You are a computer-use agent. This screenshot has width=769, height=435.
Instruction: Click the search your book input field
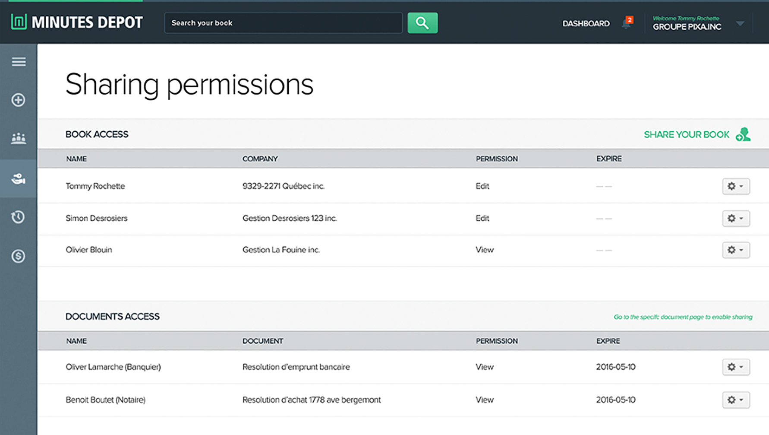(283, 22)
